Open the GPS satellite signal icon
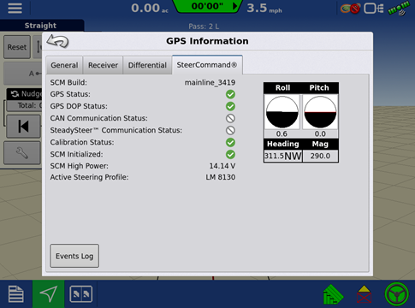 click(398, 9)
